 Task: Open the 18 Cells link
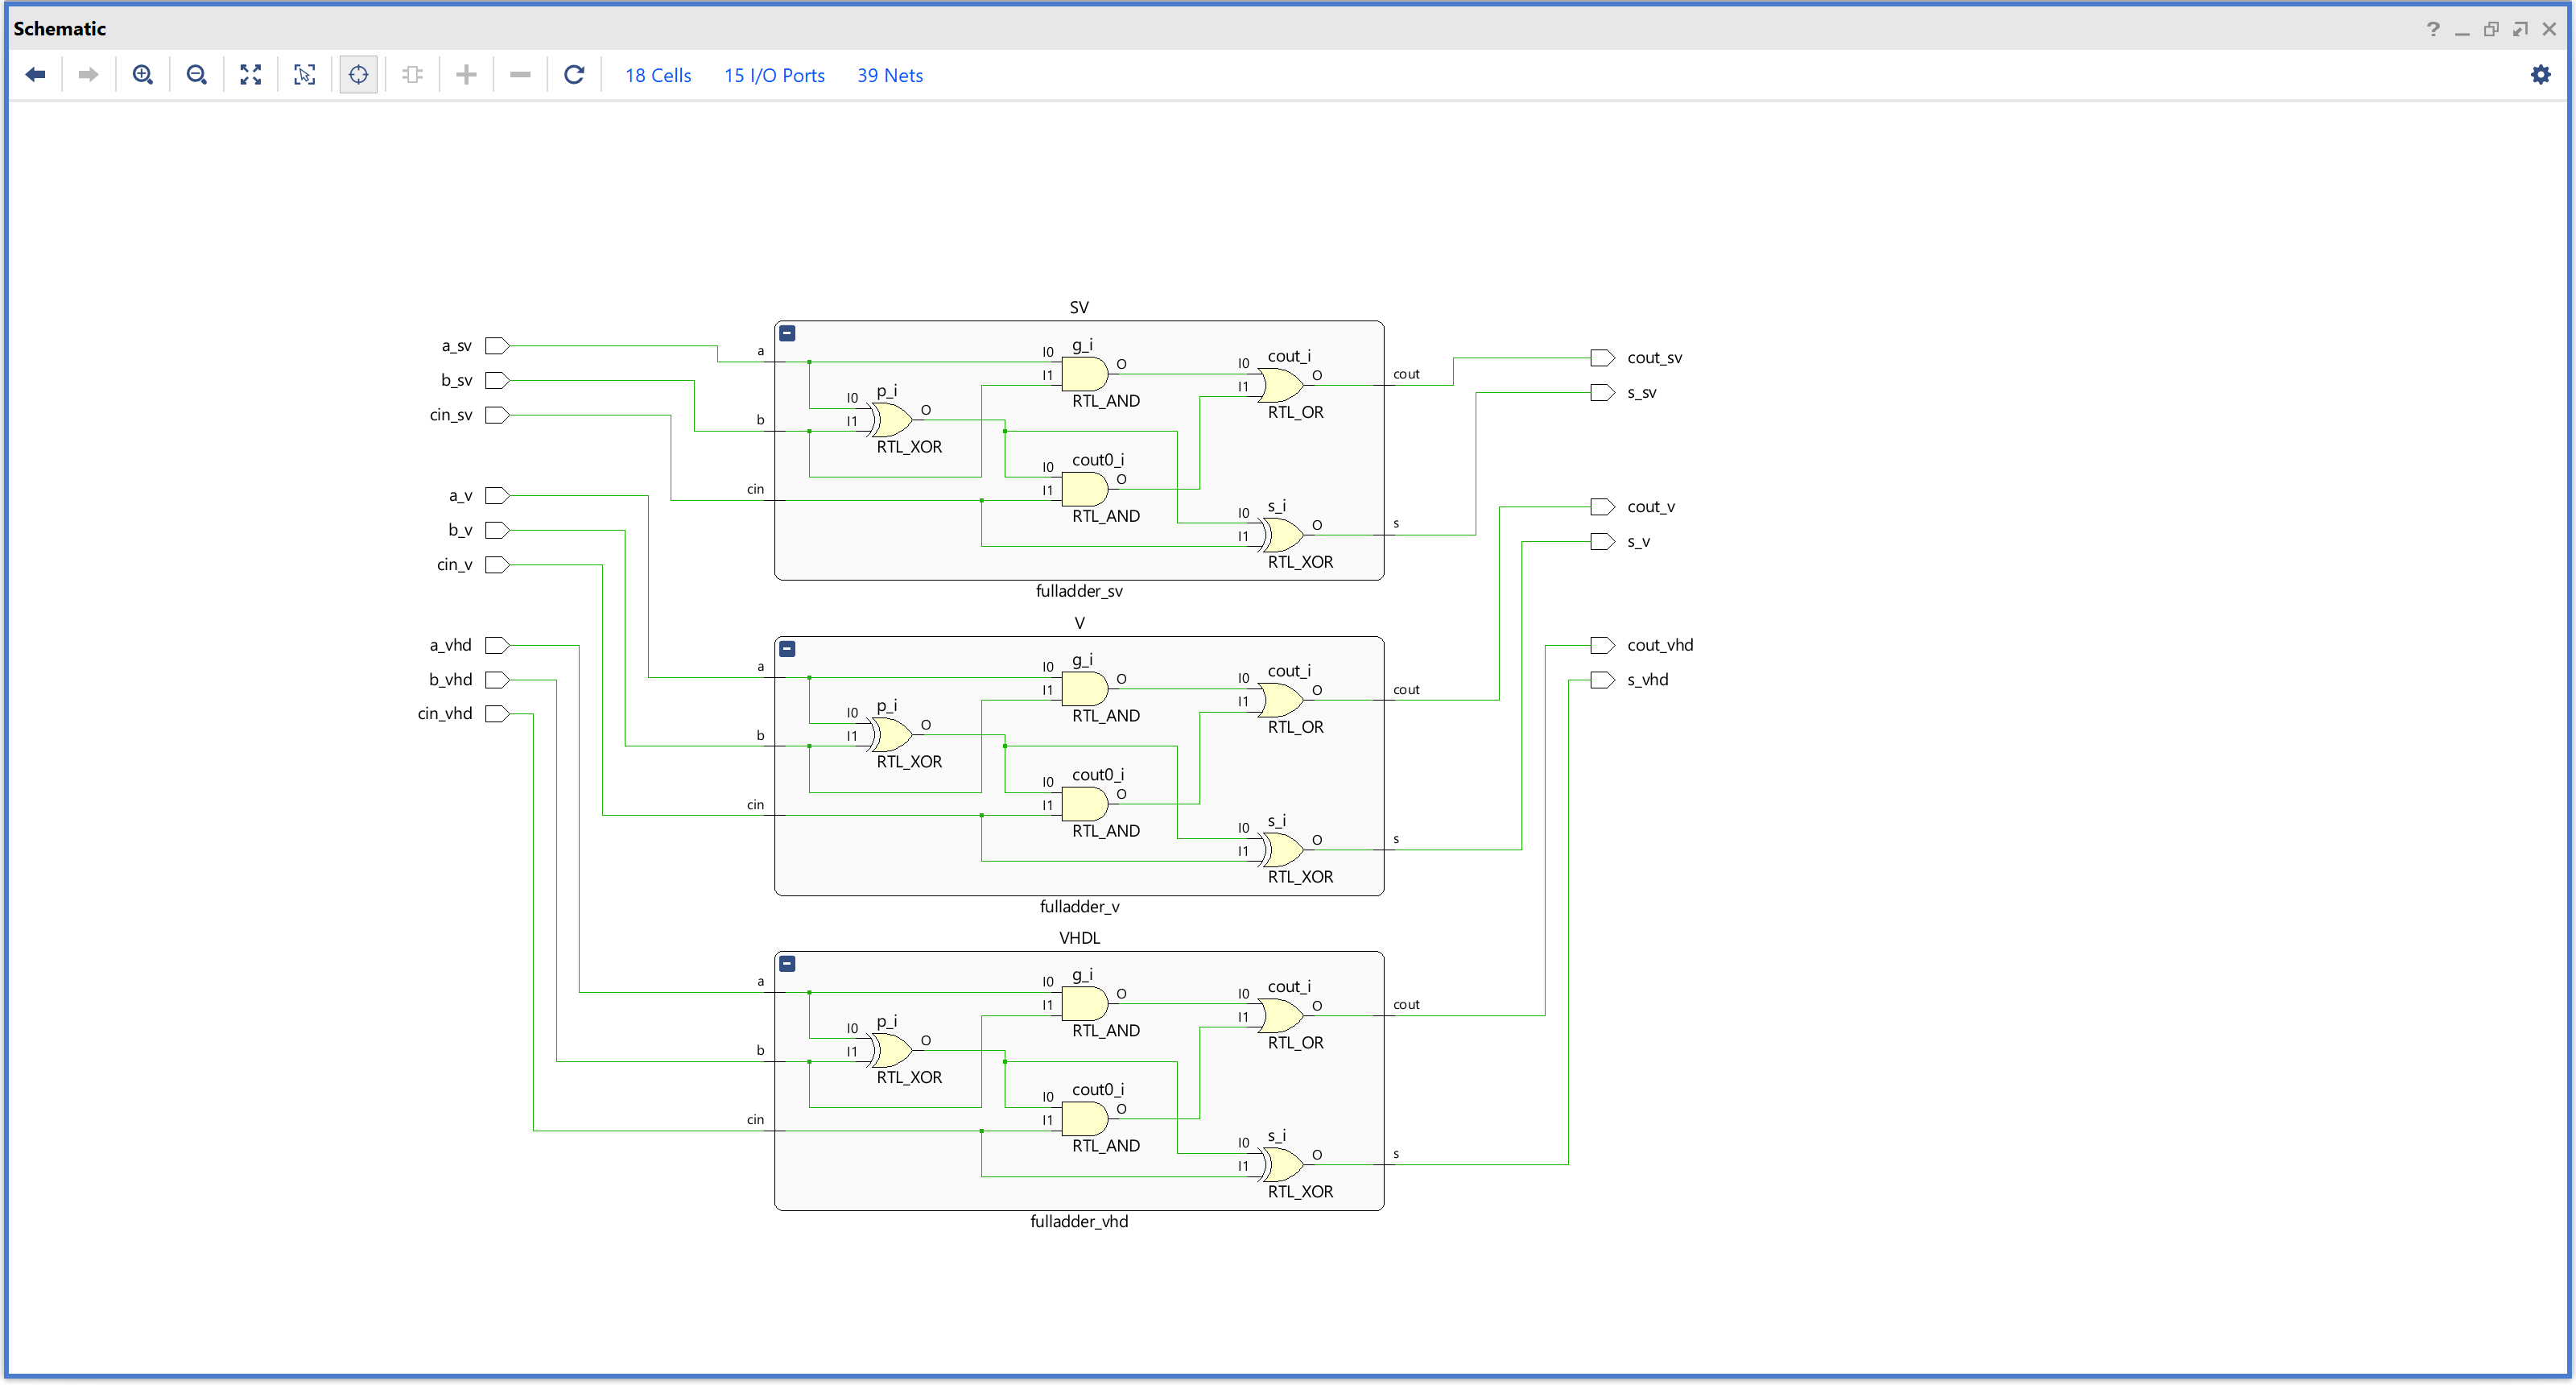(x=658, y=76)
